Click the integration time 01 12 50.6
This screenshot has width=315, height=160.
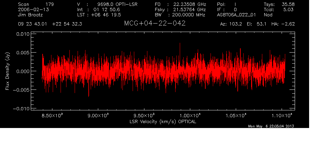106,9
